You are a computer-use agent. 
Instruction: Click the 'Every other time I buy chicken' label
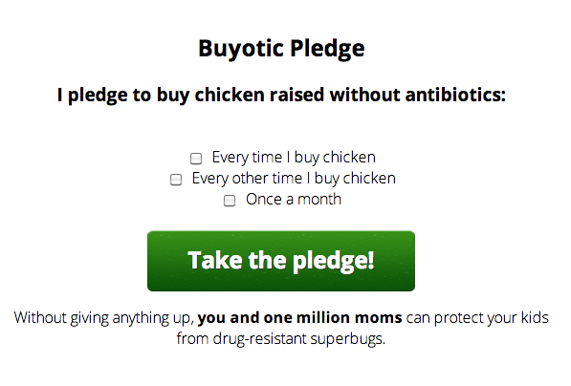pyautogui.click(x=294, y=179)
